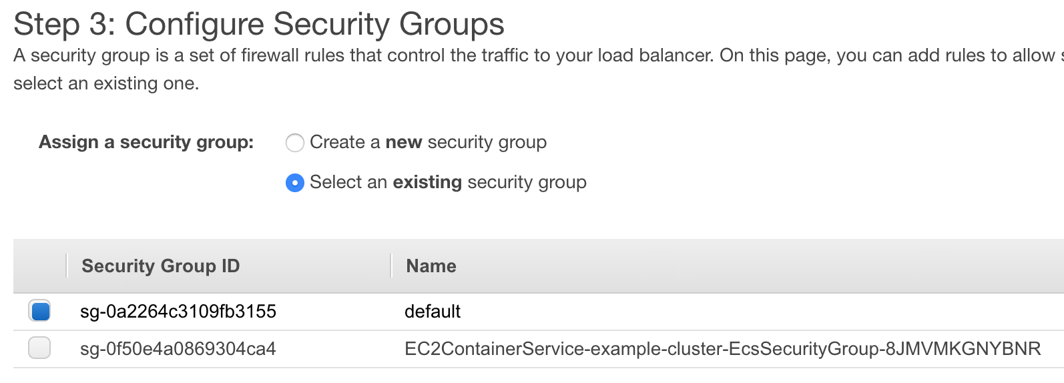
Task: Click the EC2ContainerService-example-cluster group name
Action: click(x=722, y=349)
